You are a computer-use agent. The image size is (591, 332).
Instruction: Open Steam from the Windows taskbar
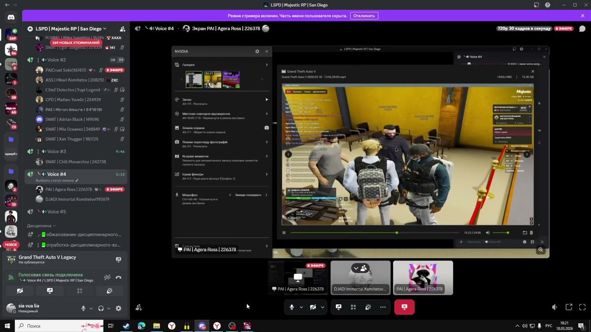126,326
